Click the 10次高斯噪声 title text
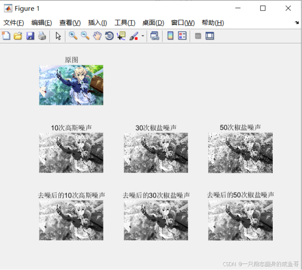The image size is (302, 270). (71, 128)
